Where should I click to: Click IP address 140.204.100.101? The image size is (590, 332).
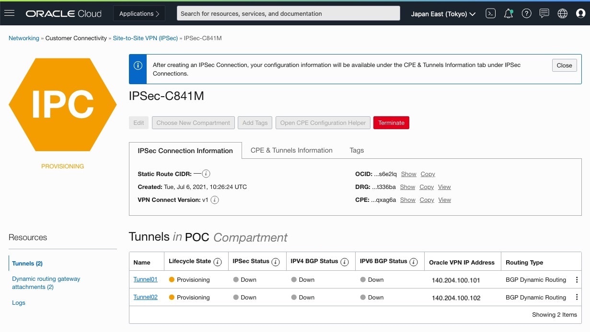coord(456,280)
